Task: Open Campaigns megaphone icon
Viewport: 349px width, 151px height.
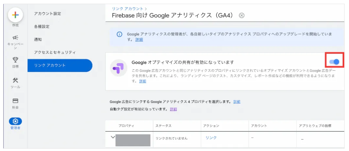Action: pyautogui.click(x=15, y=38)
